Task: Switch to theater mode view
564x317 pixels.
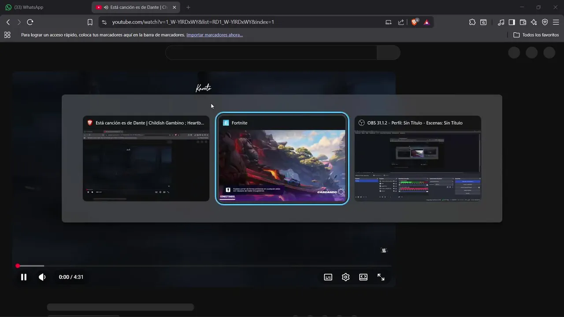Action: 363,277
